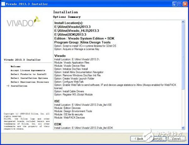Select the Select Installation Options step
189x145 pixels.
click(x=29, y=78)
